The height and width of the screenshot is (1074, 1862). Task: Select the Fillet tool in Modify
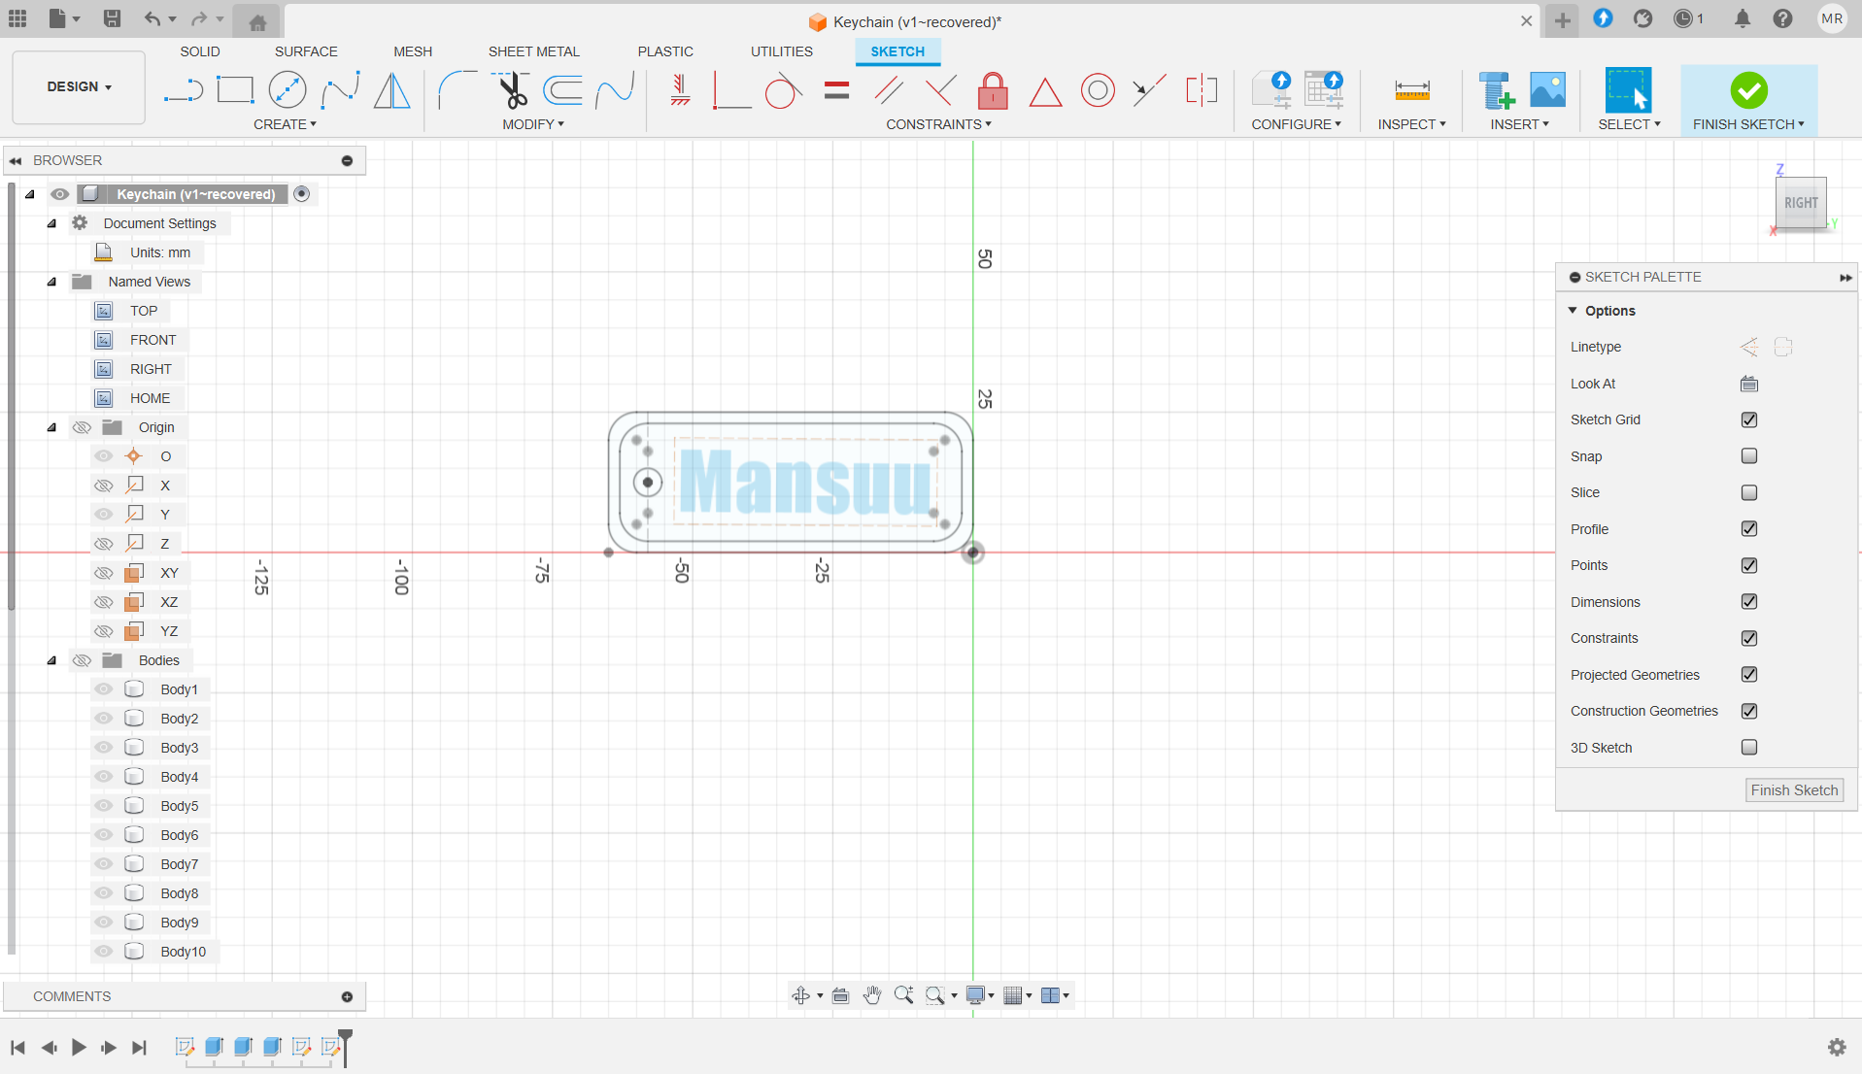click(457, 90)
